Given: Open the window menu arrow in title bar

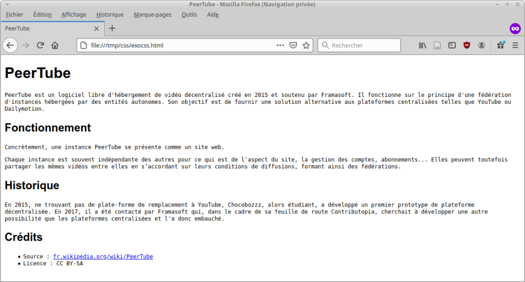Looking at the screenshot, I should (7, 5).
